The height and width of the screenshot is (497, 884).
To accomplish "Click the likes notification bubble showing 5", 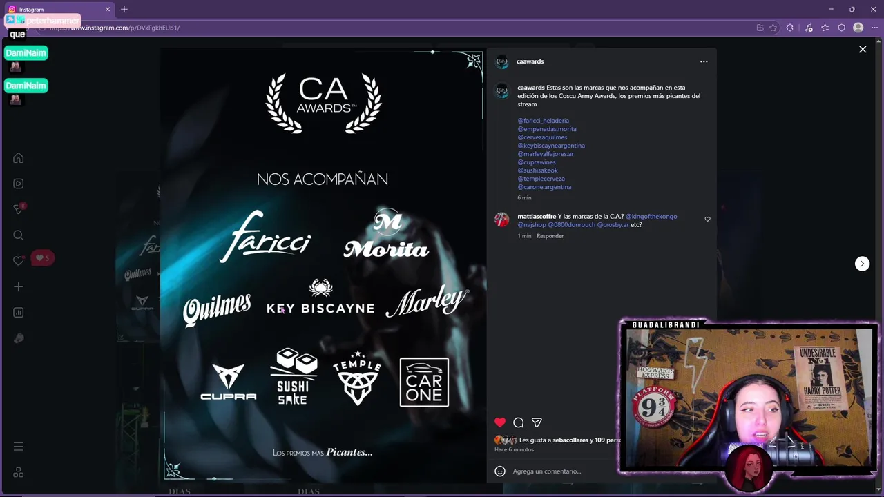I will [43, 258].
